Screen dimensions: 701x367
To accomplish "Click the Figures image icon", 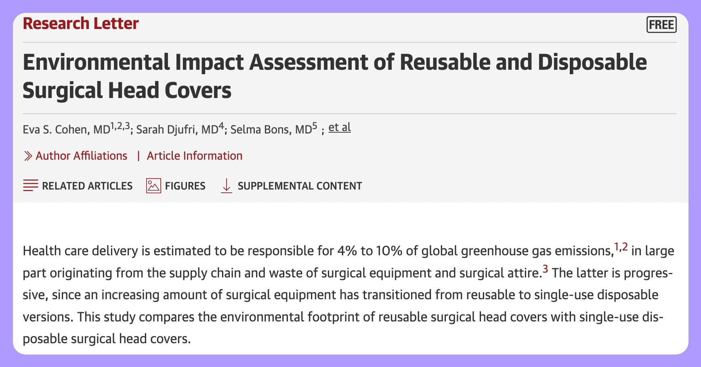I will coord(153,186).
